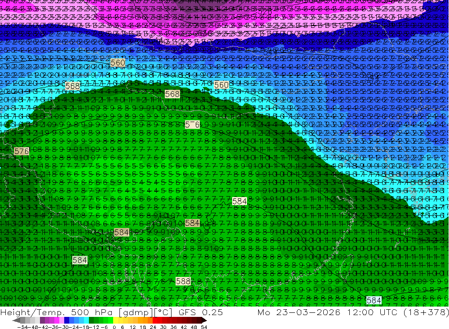Screen dimensions: 449x329
Task: Click the black right arrow of the color scale
Action: point(204,320)
